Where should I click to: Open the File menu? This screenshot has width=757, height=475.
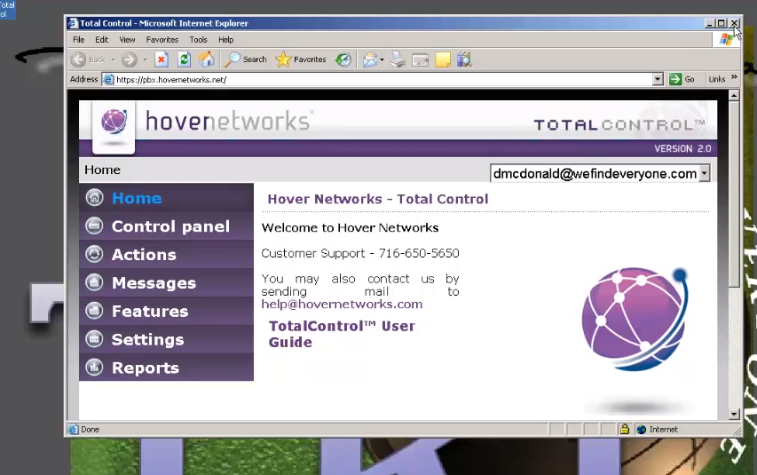click(x=79, y=40)
